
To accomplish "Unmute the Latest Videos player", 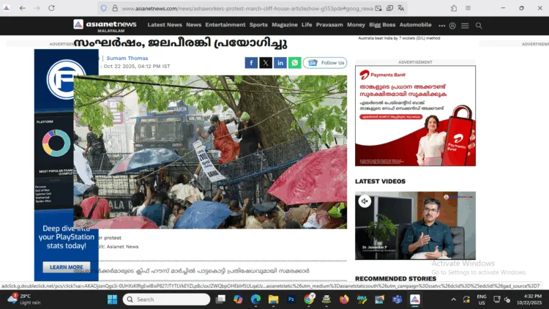I will click(x=364, y=201).
